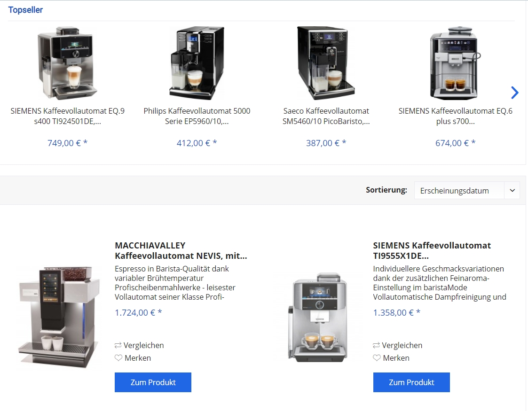The width and height of the screenshot is (528, 411).
Task: Open the SIEMENS Kaffeevollautomat TI9555X1DE title link
Action: click(x=432, y=250)
